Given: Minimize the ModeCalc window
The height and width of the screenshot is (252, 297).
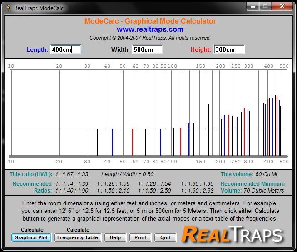Looking at the screenshot, I should point(253,6).
